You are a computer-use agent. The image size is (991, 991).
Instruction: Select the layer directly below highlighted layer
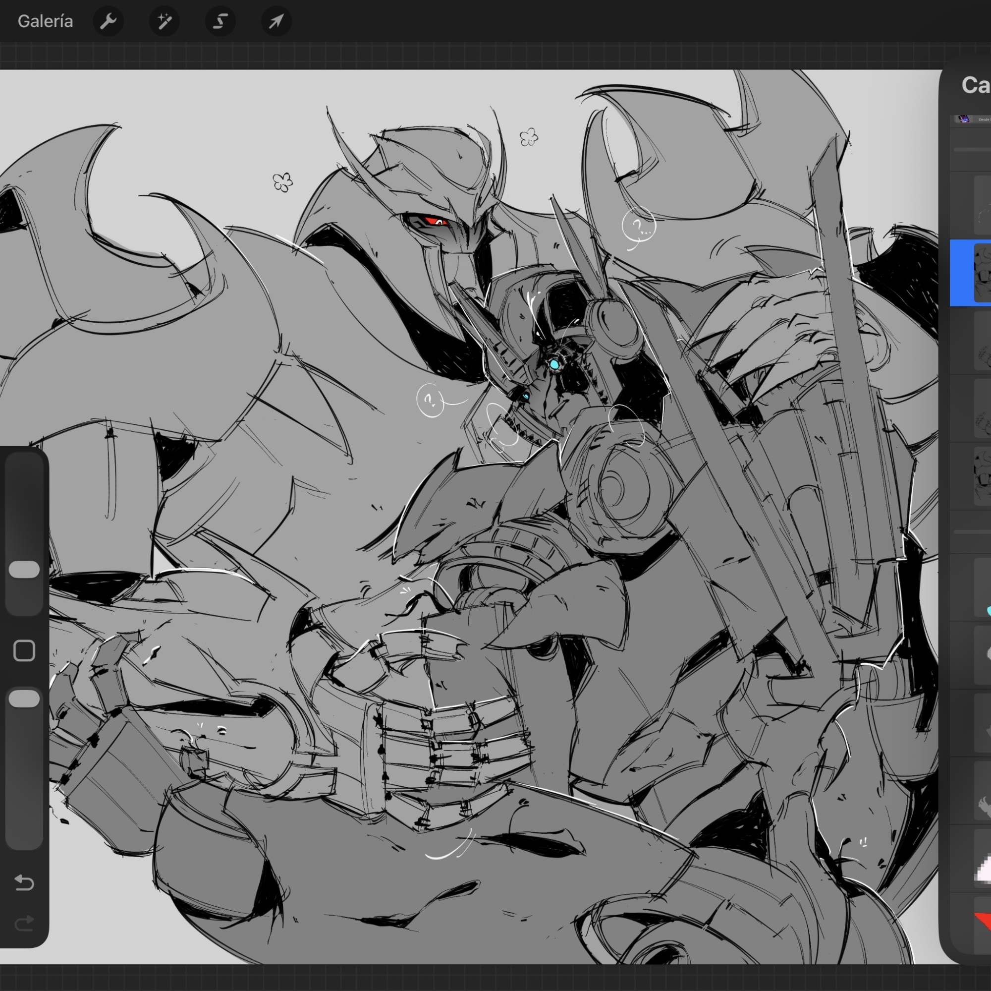coord(981,341)
